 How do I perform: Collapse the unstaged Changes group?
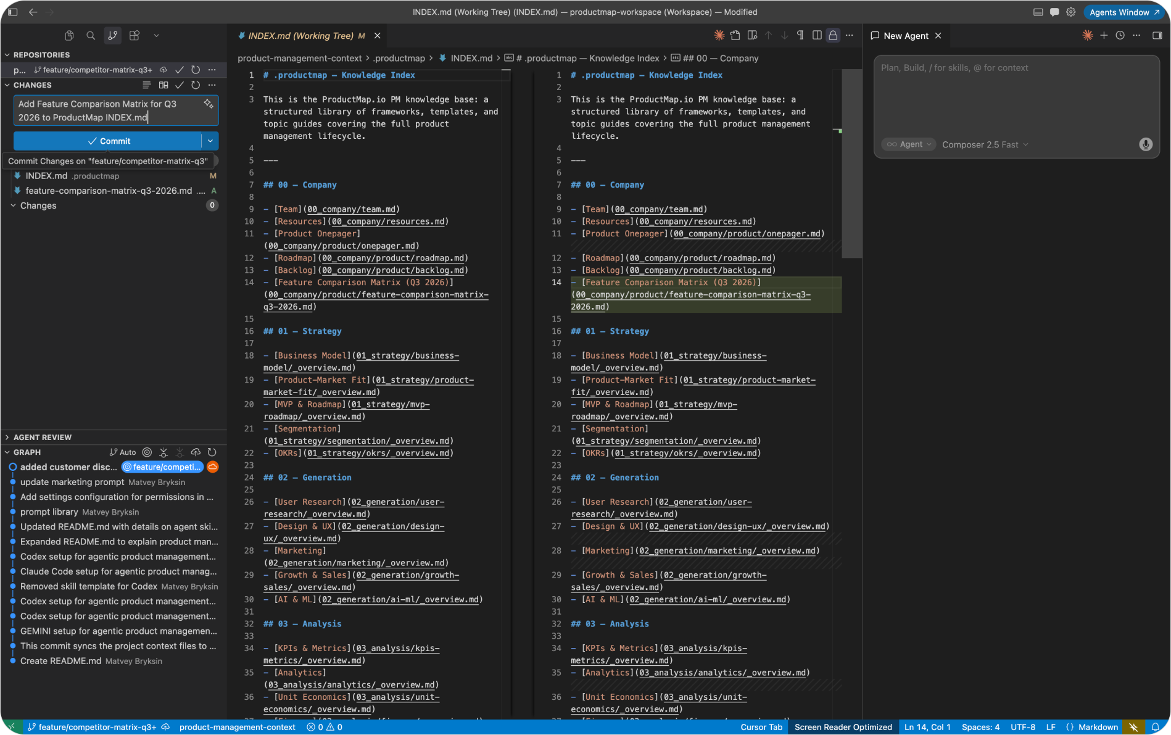(38, 206)
